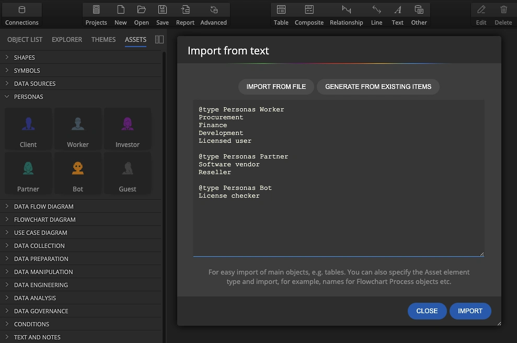Pick the Bot persona asset
This screenshot has width=517, height=343.
(78, 174)
